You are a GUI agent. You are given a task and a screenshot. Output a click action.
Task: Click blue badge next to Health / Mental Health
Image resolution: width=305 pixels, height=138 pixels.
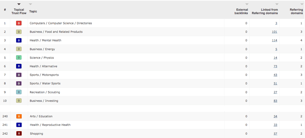19,40
